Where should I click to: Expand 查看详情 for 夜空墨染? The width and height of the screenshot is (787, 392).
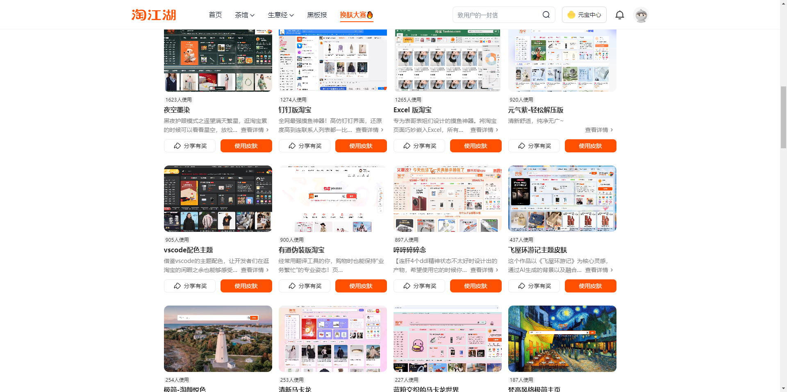(255, 130)
